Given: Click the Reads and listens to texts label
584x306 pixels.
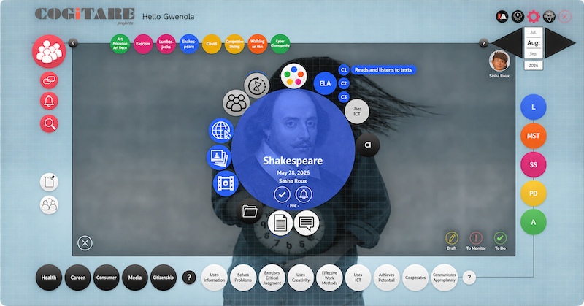Looking at the screenshot, I should pyautogui.click(x=383, y=69).
